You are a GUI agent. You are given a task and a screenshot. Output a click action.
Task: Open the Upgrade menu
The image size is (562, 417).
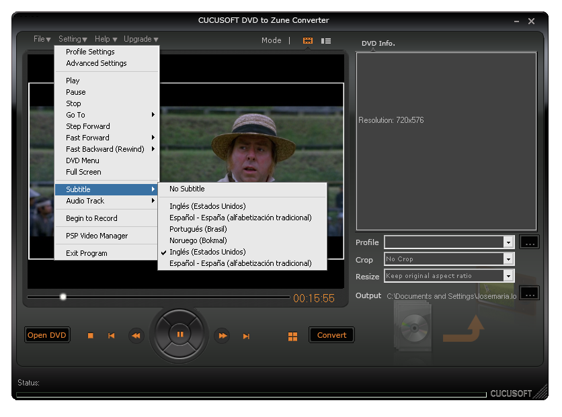point(141,39)
